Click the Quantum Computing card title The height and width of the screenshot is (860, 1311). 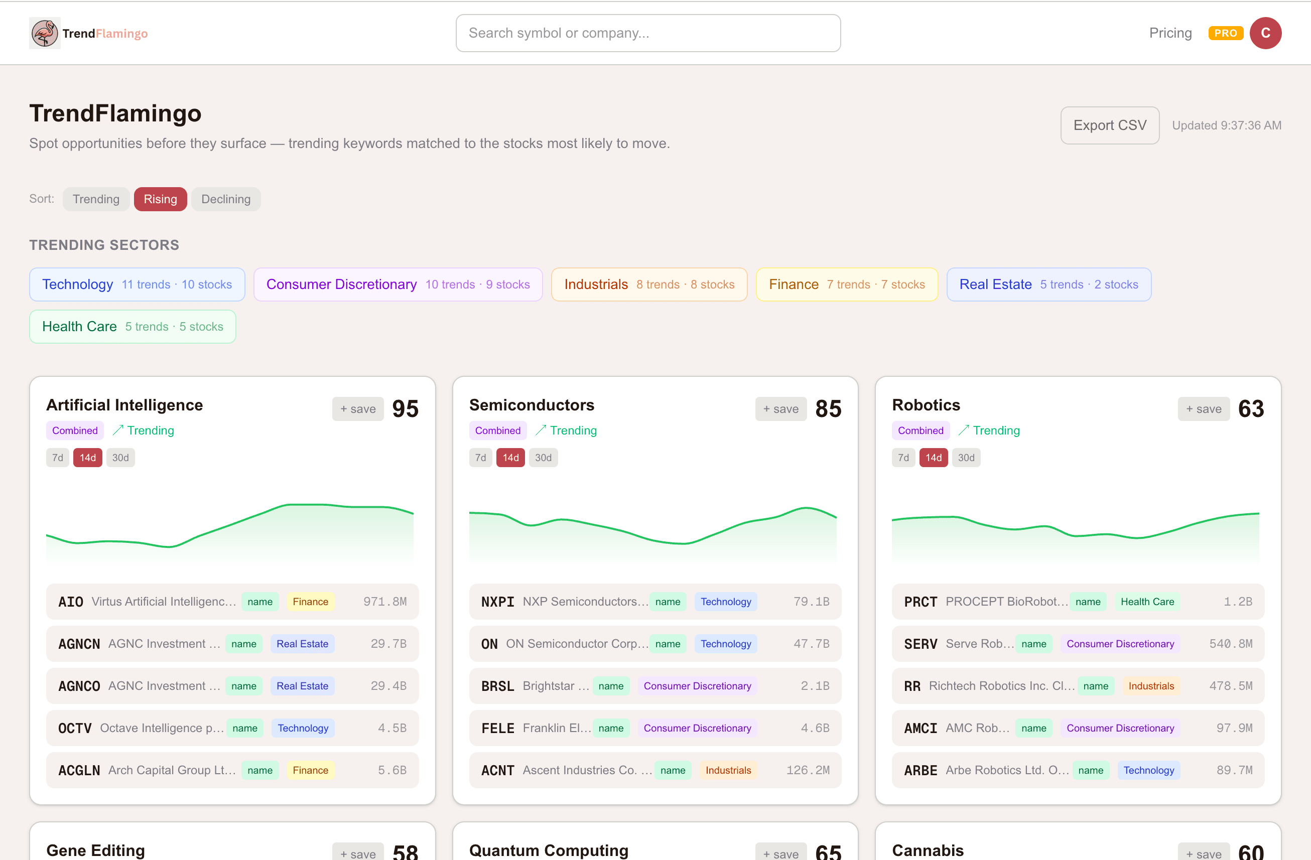tap(549, 850)
